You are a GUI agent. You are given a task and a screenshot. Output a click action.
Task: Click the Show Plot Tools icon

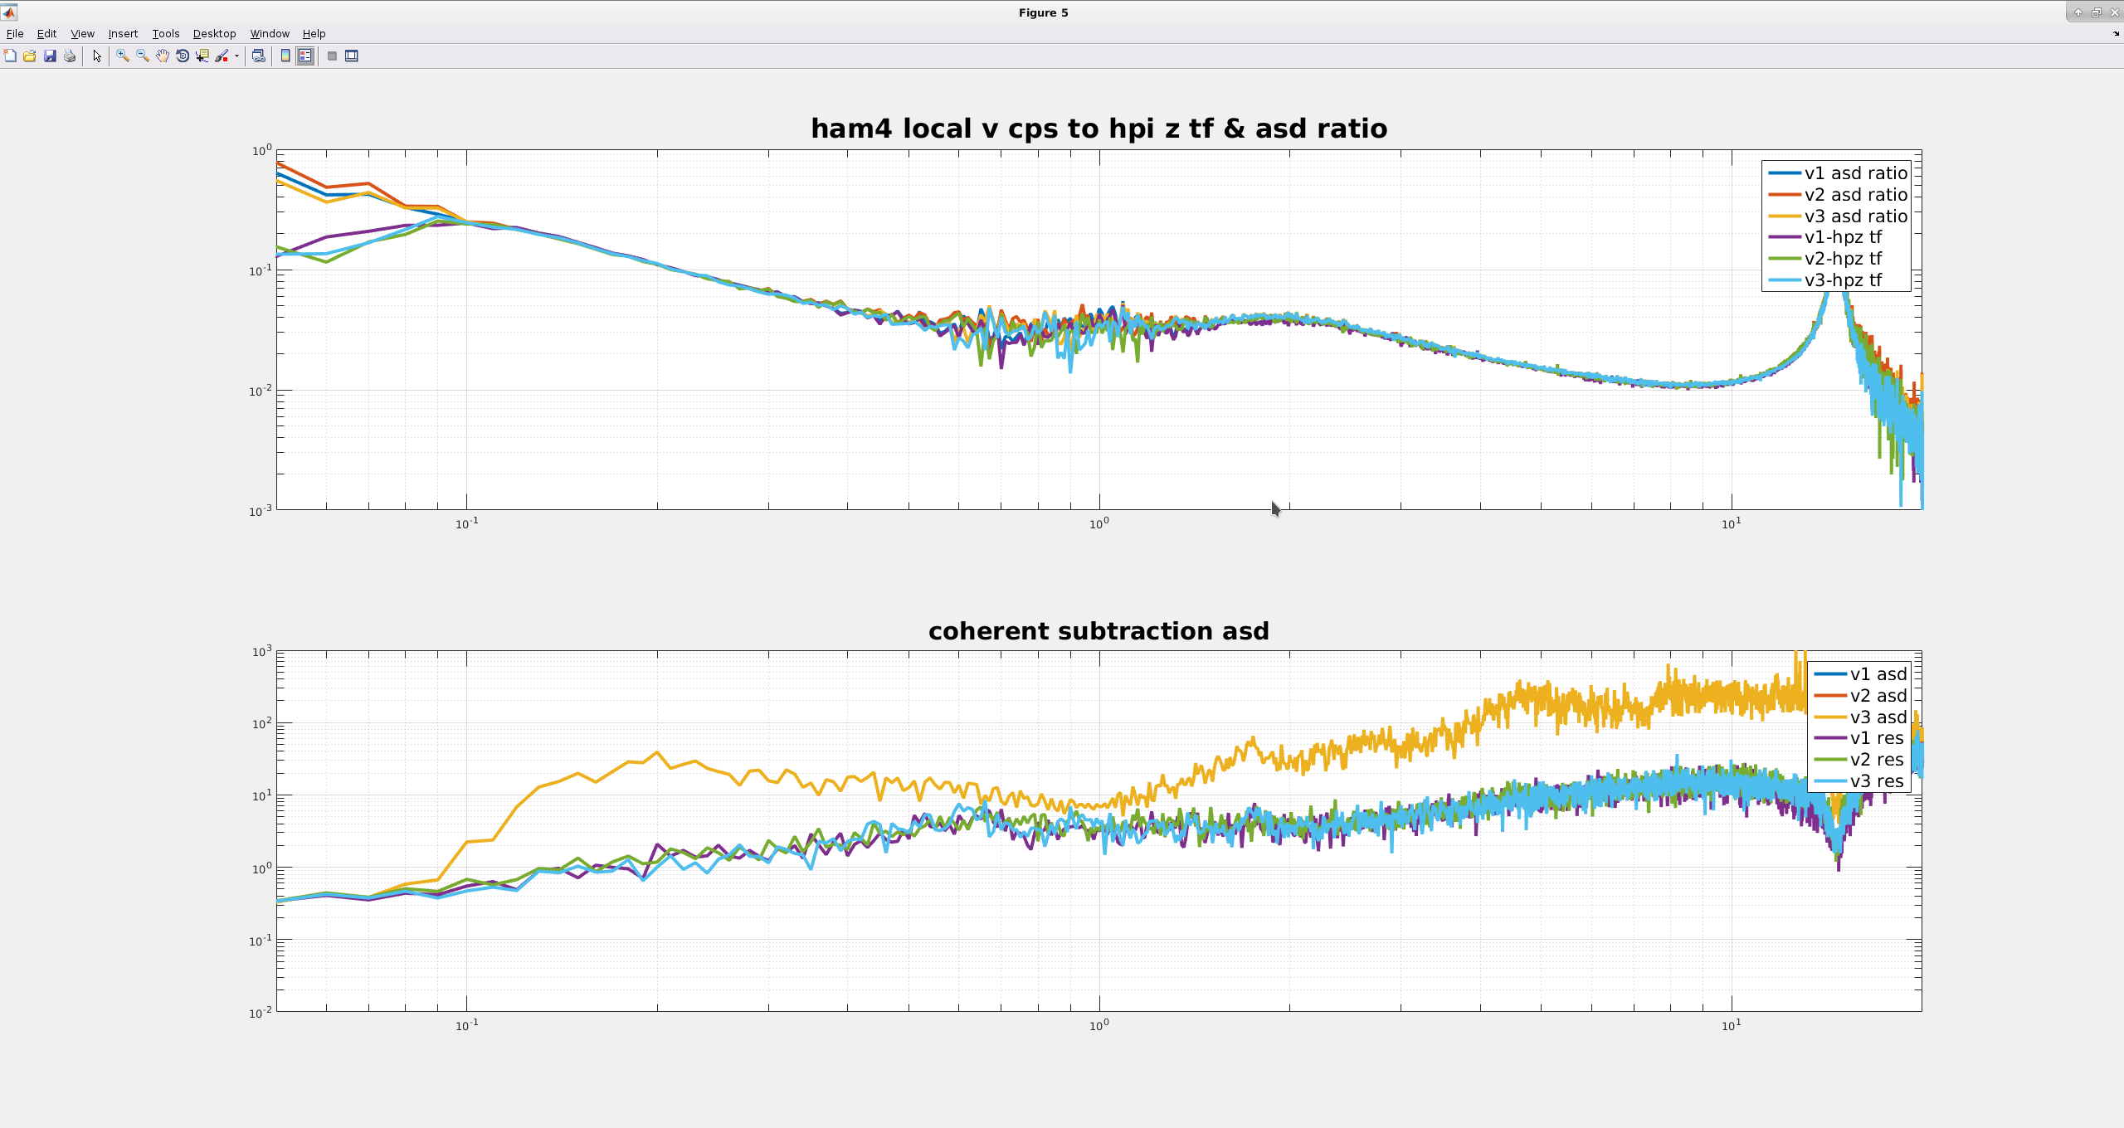coord(352,56)
